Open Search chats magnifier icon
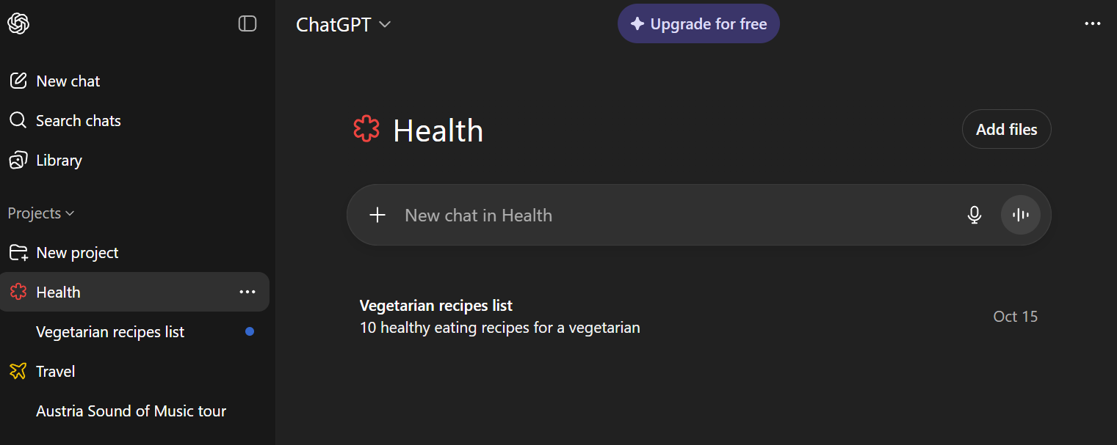The image size is (1117, 445). (x=18, y=120)
